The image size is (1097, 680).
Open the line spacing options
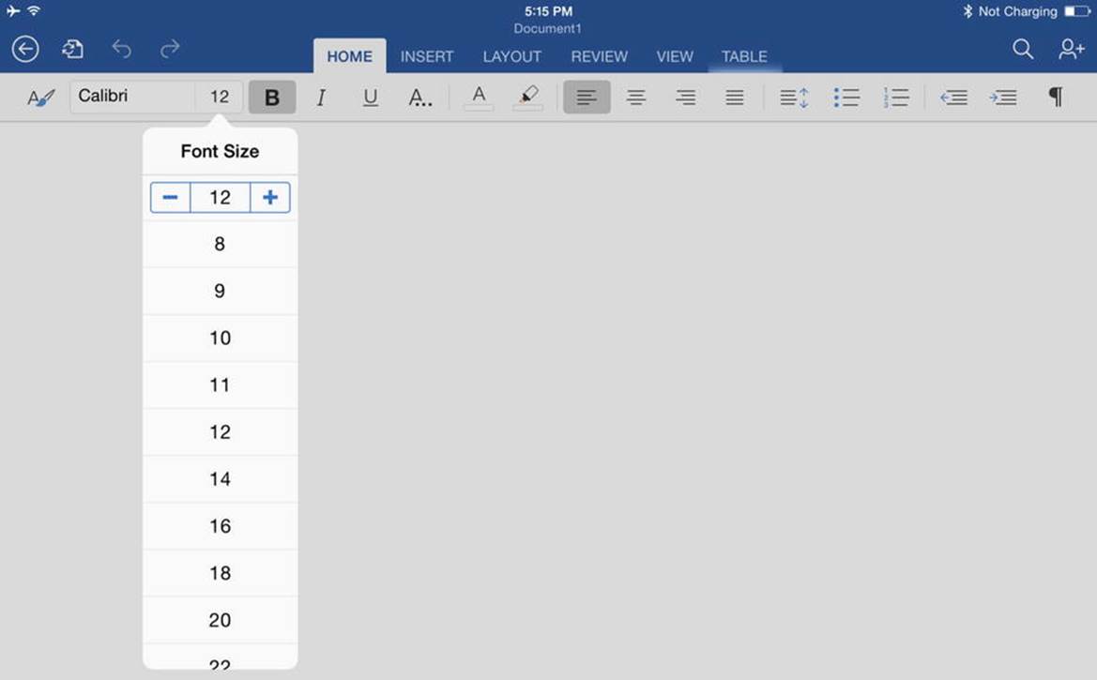click(x=794, y=98)
